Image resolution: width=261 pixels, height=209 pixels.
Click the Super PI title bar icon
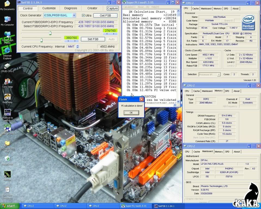pos(124,2)
